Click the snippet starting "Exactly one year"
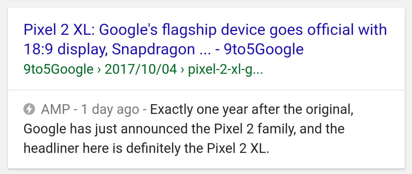This screenshot has height=174, width=412. pos(251,110)
